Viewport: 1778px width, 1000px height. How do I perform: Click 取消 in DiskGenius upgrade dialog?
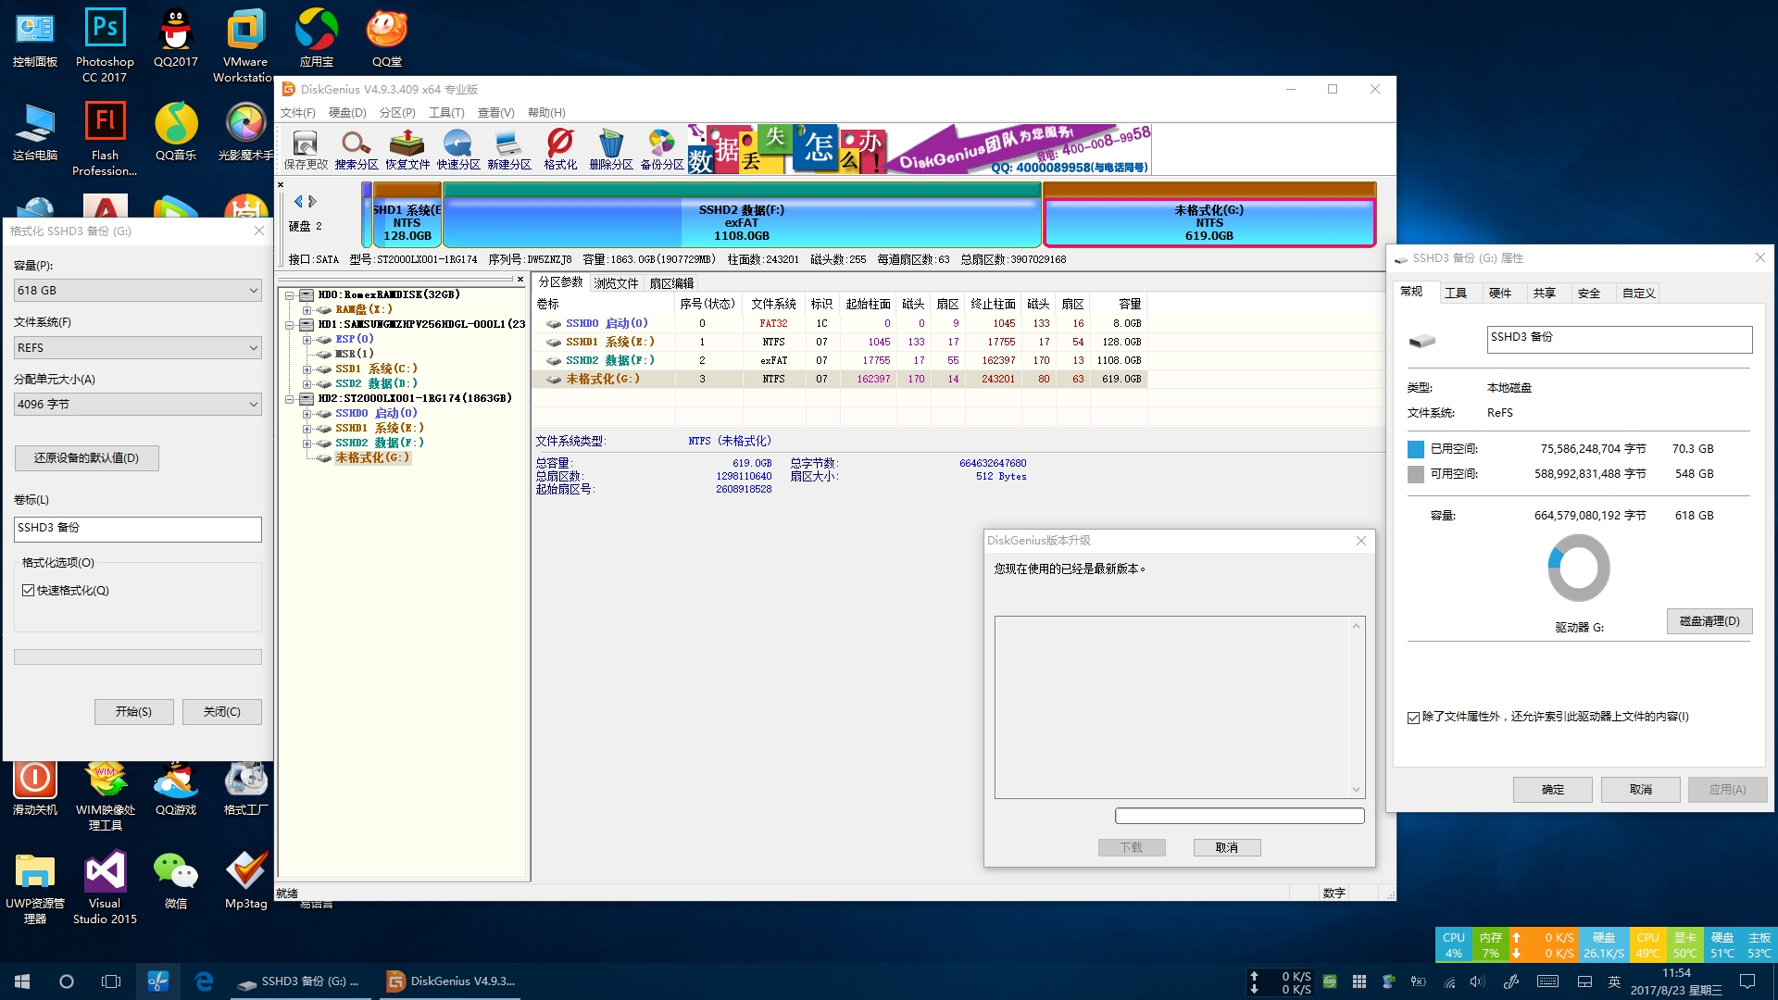point(1227,848)
